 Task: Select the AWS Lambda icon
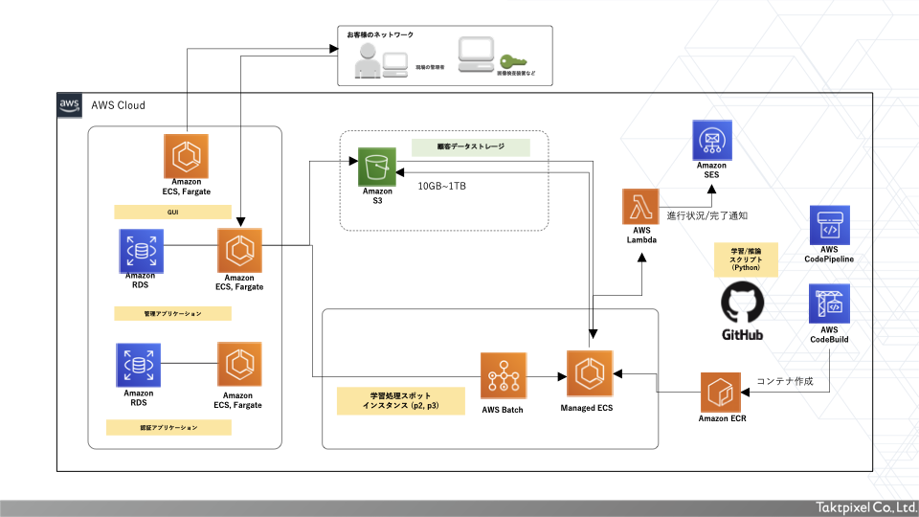(640, 207)
